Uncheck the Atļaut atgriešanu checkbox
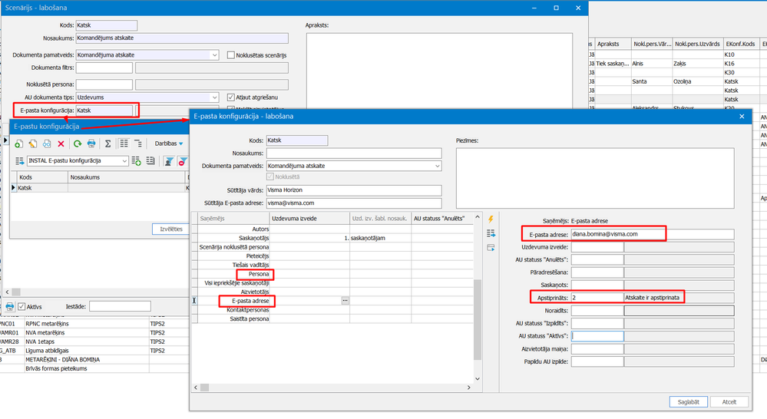Viewport: 767px width, 419px height. coord(231,97)
